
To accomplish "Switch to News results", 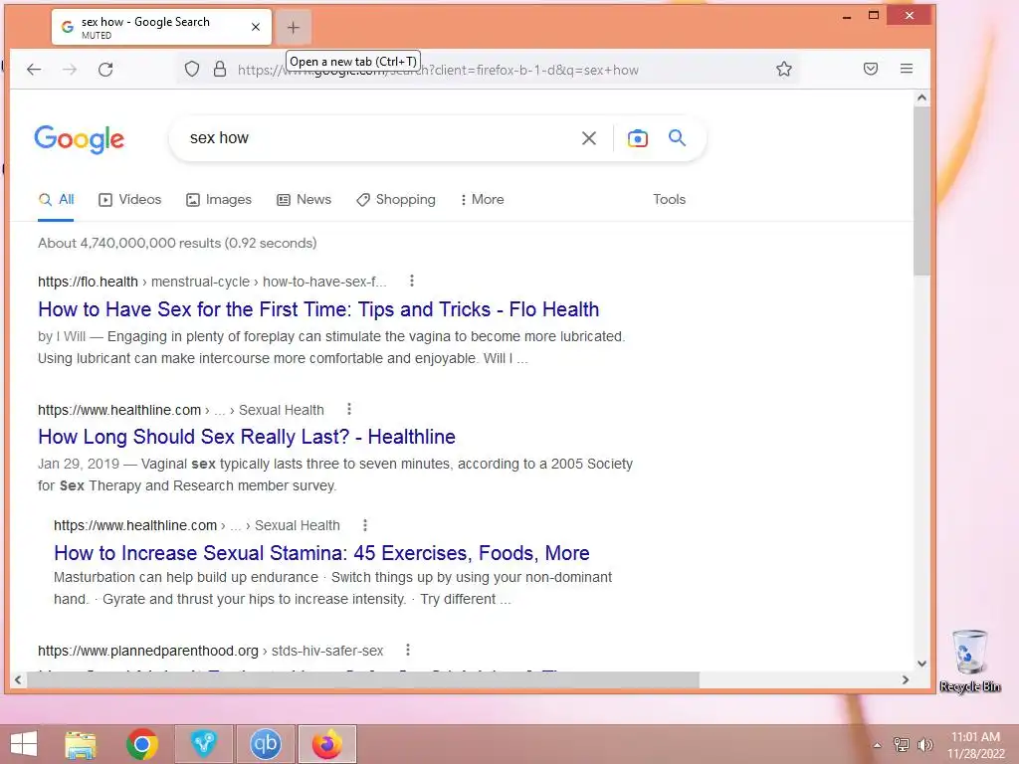I will point(305,199).
